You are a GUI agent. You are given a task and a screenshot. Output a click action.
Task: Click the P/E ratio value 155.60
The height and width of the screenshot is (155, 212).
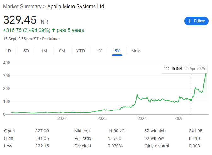click(x=114, y=138)
